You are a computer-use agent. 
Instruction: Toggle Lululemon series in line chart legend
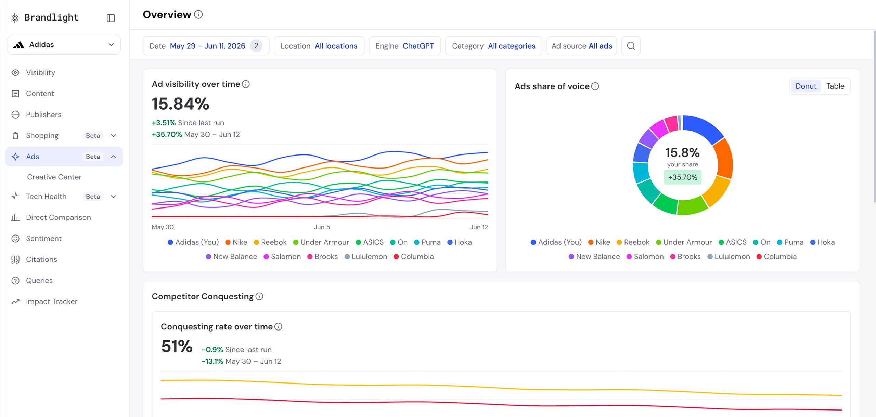coord(366,256)
